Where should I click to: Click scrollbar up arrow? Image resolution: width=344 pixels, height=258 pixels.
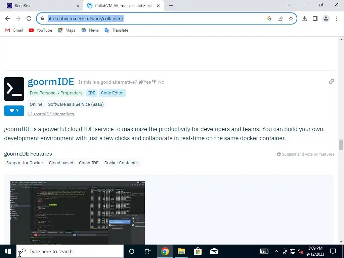coord(341,40)
